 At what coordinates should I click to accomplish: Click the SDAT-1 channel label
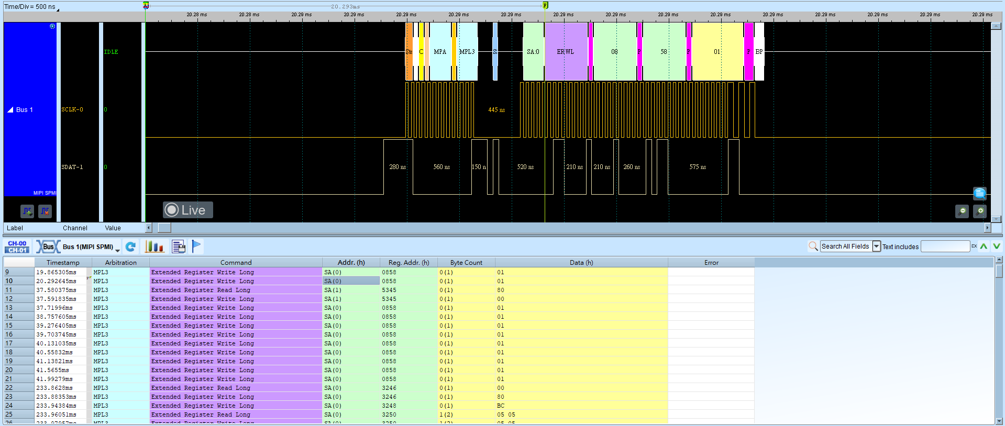(x=72, y=167)
